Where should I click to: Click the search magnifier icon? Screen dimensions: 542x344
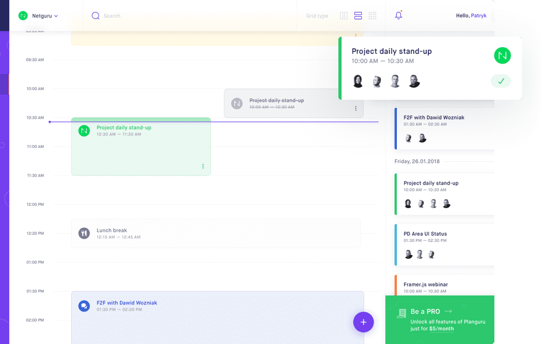[95, 16]
